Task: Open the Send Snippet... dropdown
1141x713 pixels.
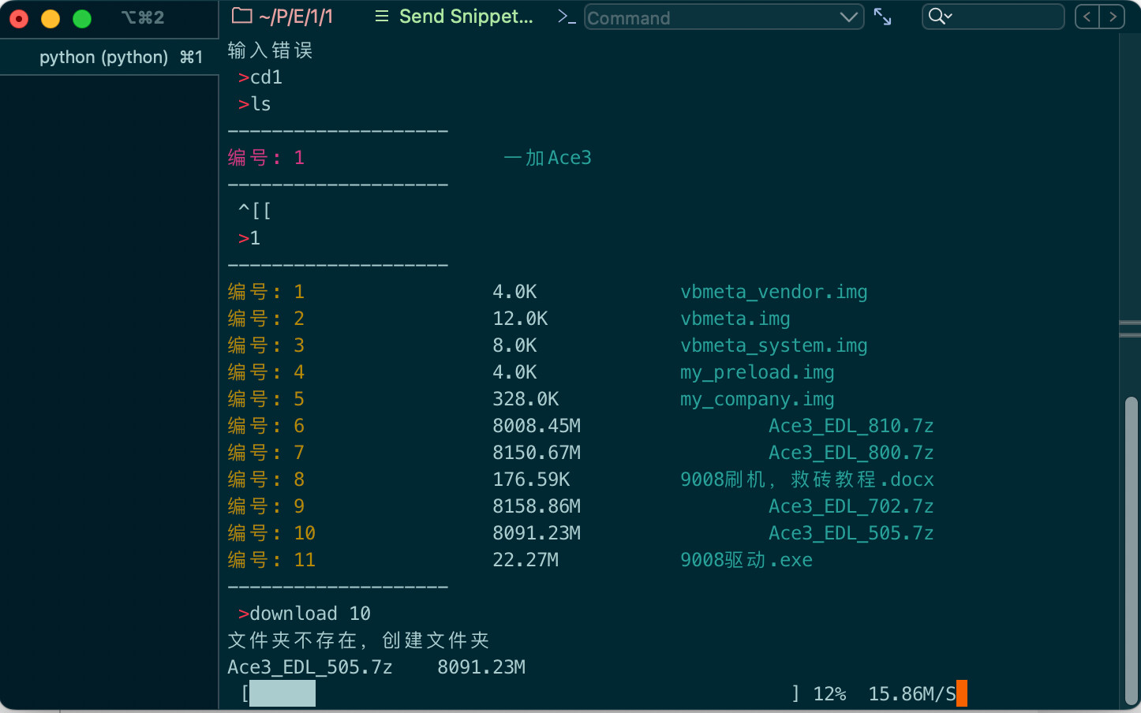Action: click(x=466, y=17)
